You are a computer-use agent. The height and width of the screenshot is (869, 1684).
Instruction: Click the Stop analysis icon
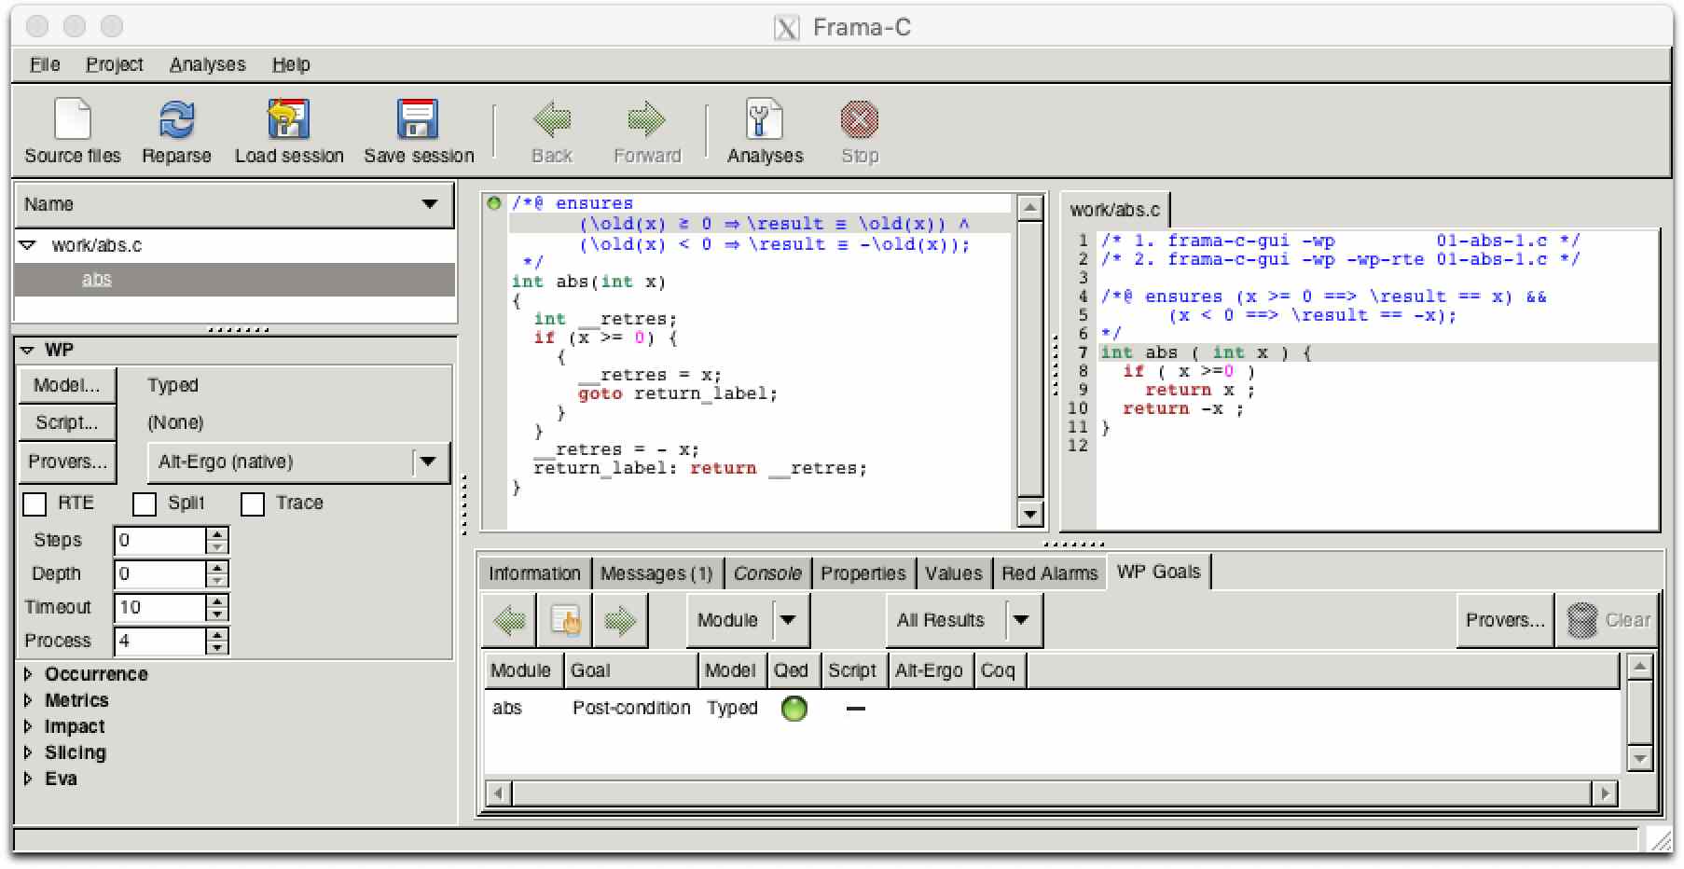coord(859,120)
